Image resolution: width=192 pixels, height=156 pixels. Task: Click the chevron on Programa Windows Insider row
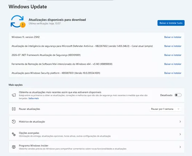pyautogui.click(x=180, y=147)
